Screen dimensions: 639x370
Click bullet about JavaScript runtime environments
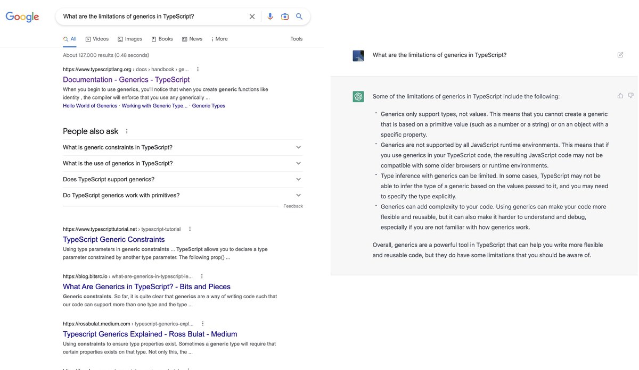(x=495, y=155)
